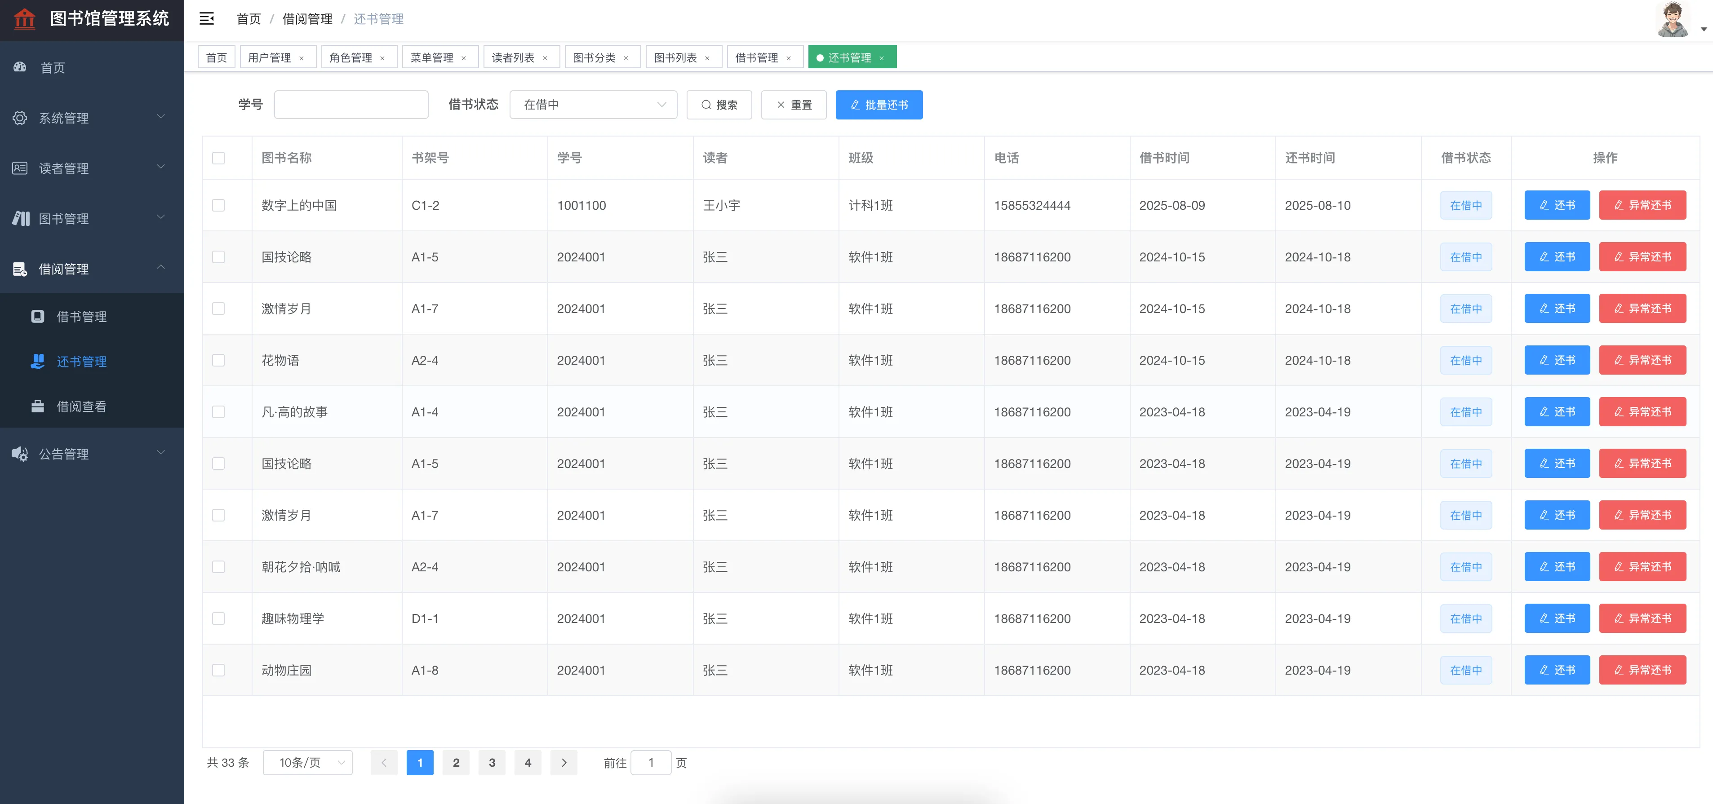
Task: Click the 公告管理 megaphone icon
Action: tap(20, 454)
